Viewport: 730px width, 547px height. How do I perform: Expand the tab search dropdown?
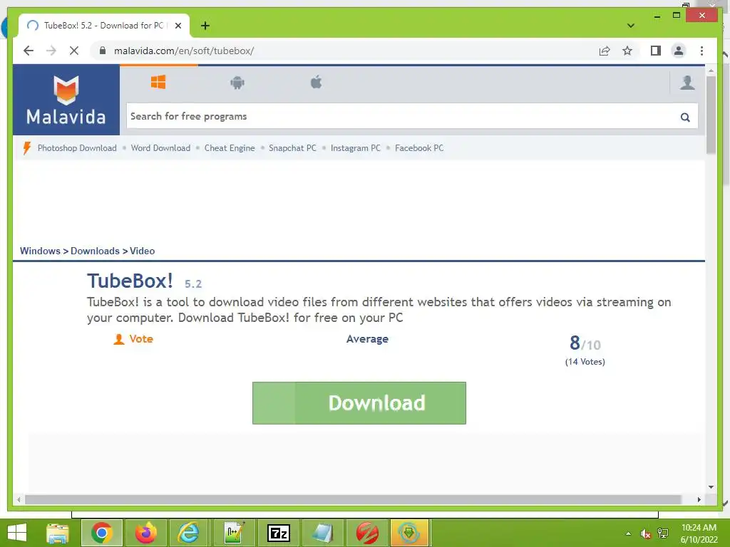point(630,26)
